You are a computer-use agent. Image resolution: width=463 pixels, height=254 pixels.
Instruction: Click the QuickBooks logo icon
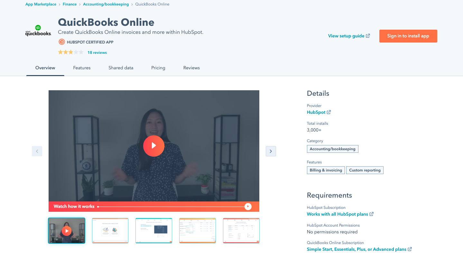(38, 31)
